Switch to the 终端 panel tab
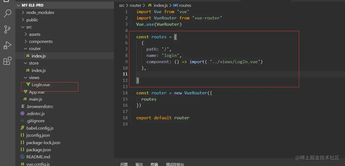 (154, 164)
